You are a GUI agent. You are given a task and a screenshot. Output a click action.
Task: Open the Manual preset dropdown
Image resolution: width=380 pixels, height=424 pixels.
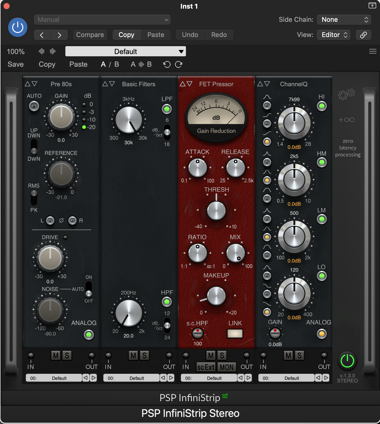pos(102,20)
